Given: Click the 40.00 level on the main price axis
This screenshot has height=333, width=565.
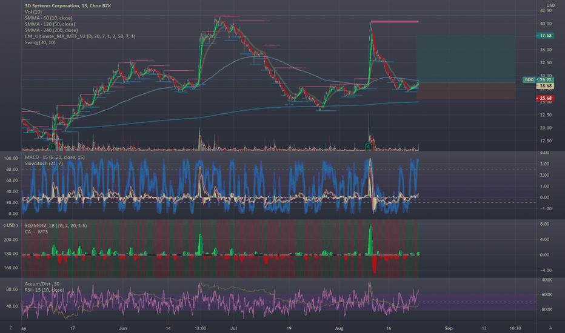Looking at the screenshot, I should [x=546, y=24].
